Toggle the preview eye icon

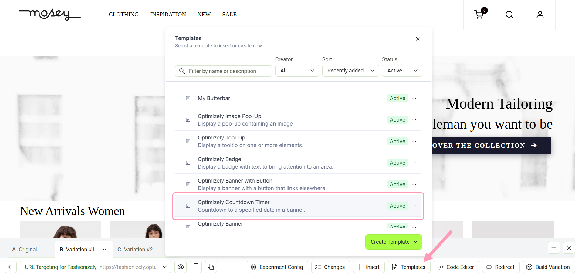point(181,267)
